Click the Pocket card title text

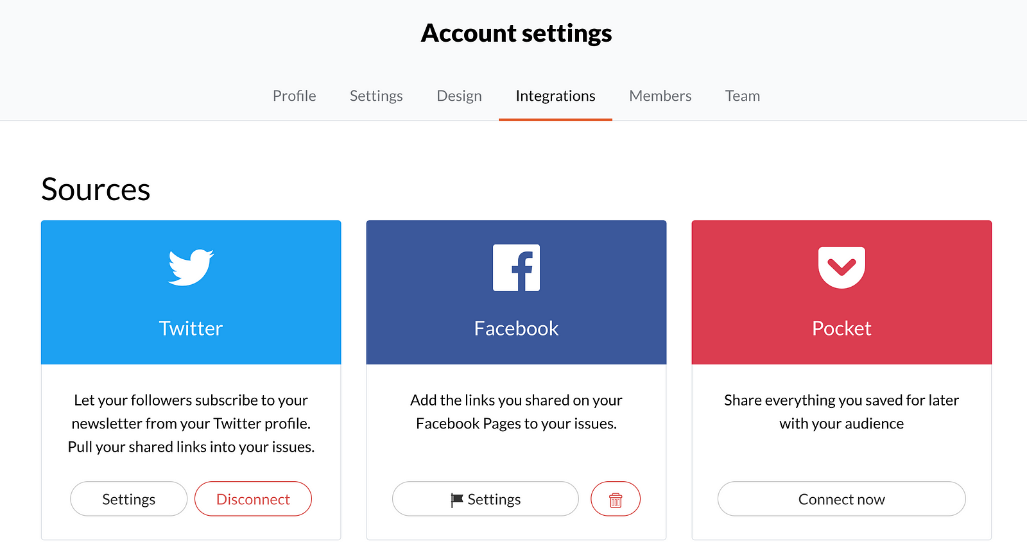(841, 328)
